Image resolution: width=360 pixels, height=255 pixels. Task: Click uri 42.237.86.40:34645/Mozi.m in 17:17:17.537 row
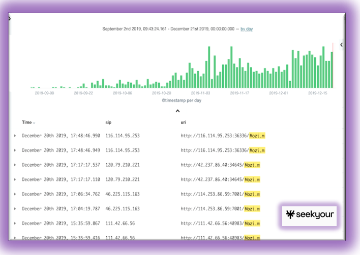pos(220,165)
